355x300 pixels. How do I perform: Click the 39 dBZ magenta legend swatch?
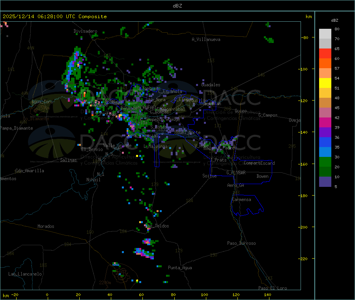(325, 122)
